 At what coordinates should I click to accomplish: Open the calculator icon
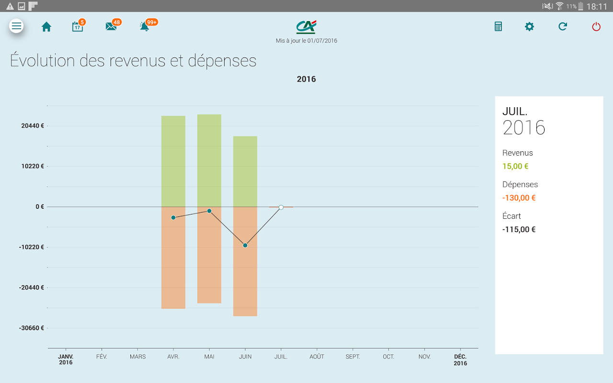pos(498,27)
